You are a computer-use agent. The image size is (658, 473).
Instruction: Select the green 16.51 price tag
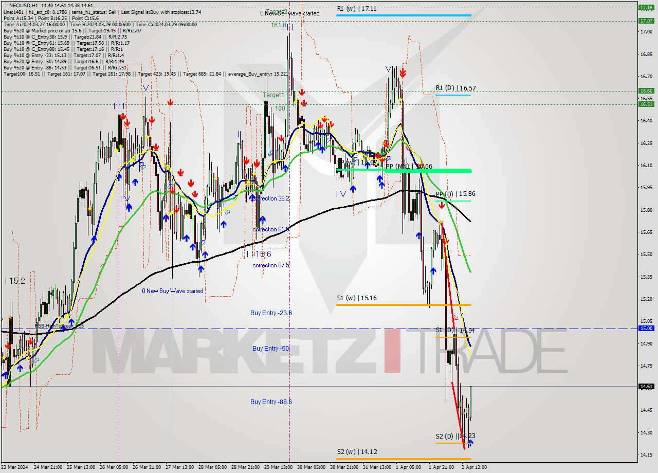coord(646,104)
